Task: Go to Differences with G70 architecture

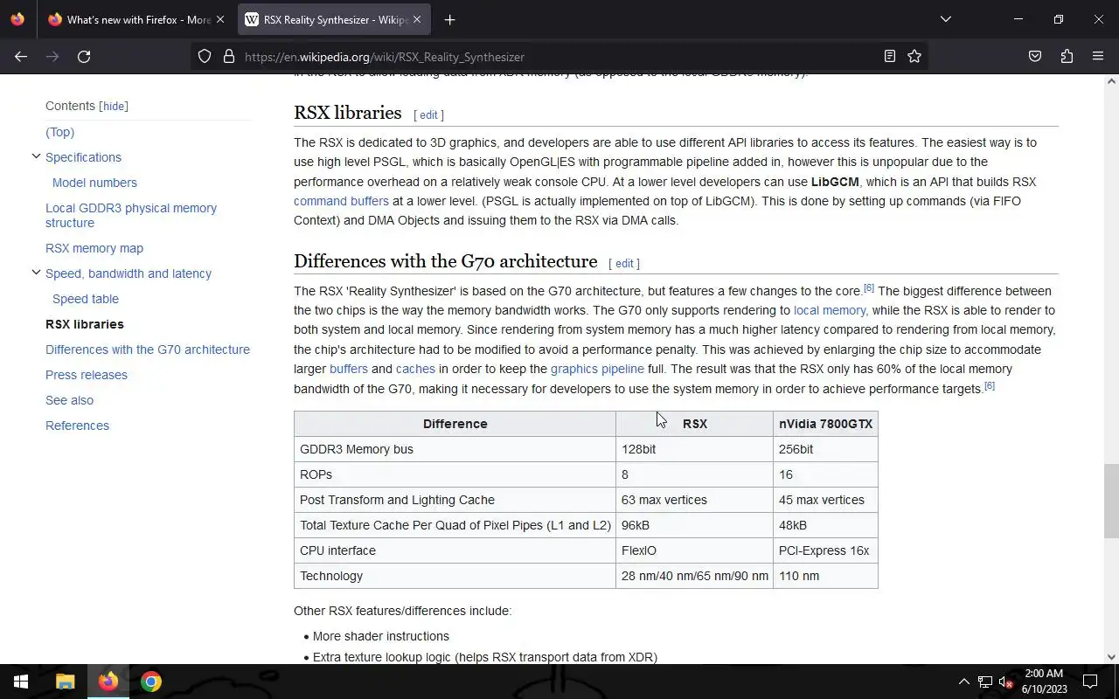Action: point(148,349)
